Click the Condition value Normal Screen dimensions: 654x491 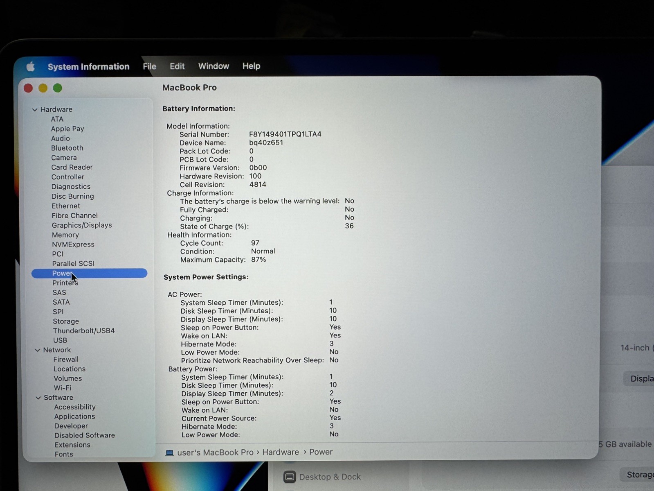click(x=263, y=251)
